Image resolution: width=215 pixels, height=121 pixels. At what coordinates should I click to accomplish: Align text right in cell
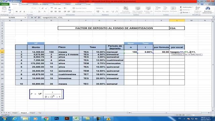pos(59,12)
